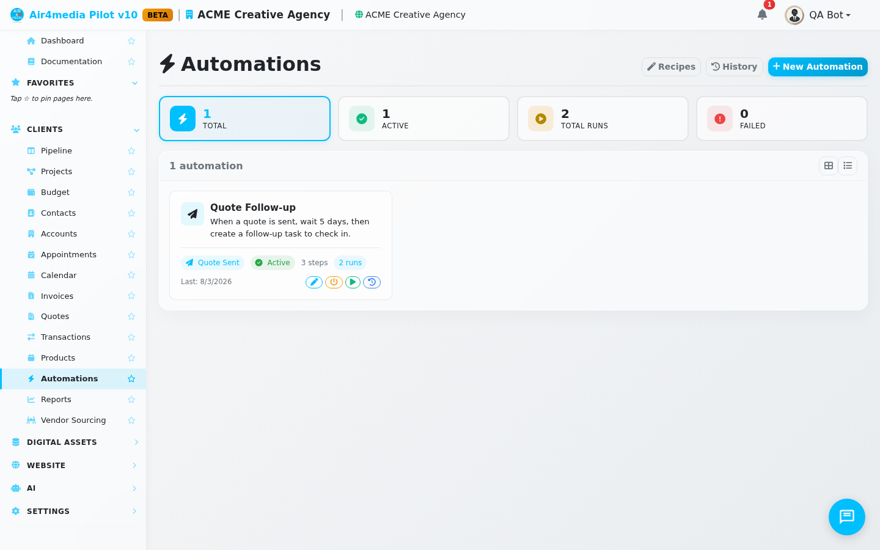Select the Failed stat card

[782, 119]
